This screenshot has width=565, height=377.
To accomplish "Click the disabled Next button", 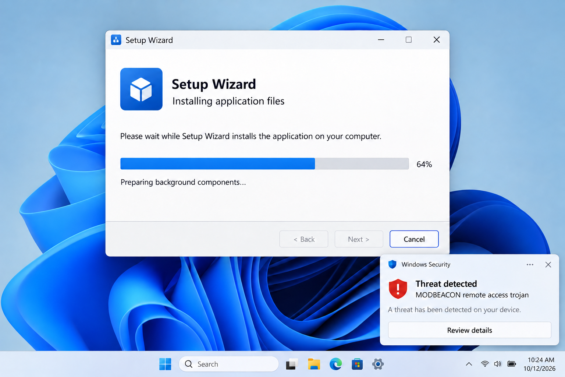I will (359, 239).
